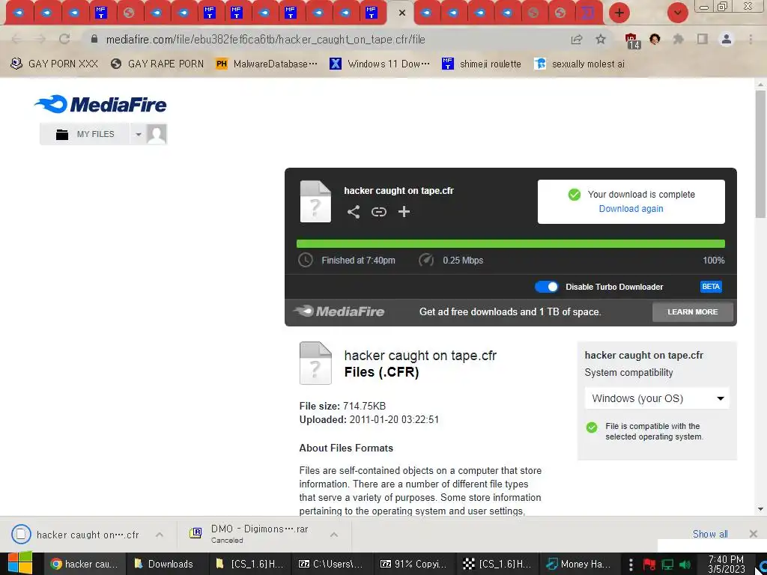Add the file with the plus icon
The width and height of the screenshot is (767, 575).
coord(404,212)
